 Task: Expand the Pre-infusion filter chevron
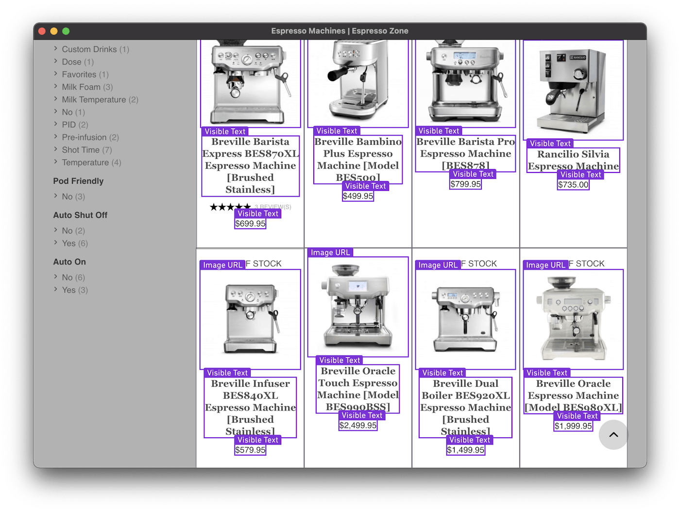coord(55,137)
